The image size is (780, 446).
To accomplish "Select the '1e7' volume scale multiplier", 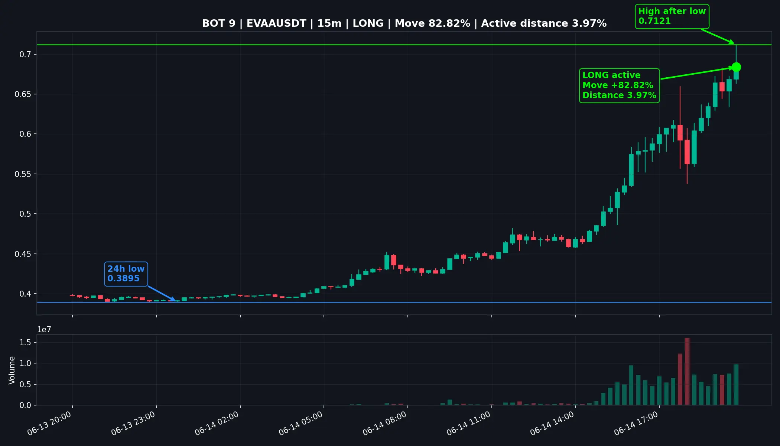I will click(44, 330).
